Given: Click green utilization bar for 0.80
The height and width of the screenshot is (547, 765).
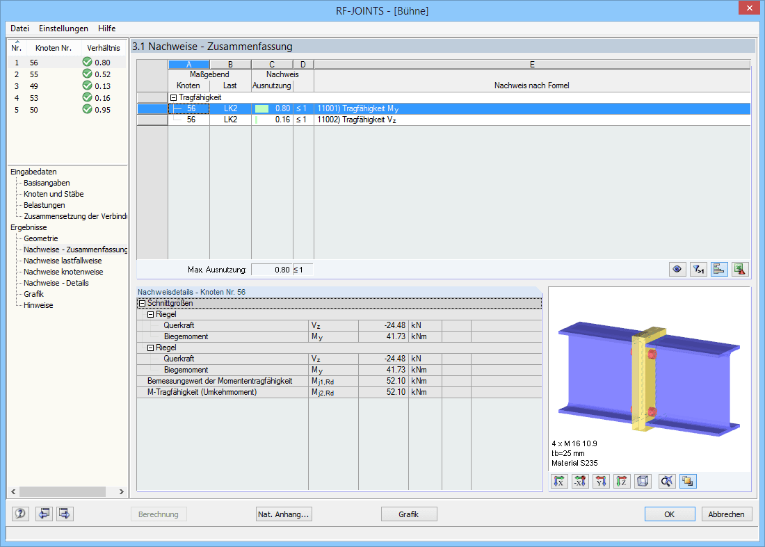Looking at the screenshot, I should pyautogui.click(x=262, y=108).
